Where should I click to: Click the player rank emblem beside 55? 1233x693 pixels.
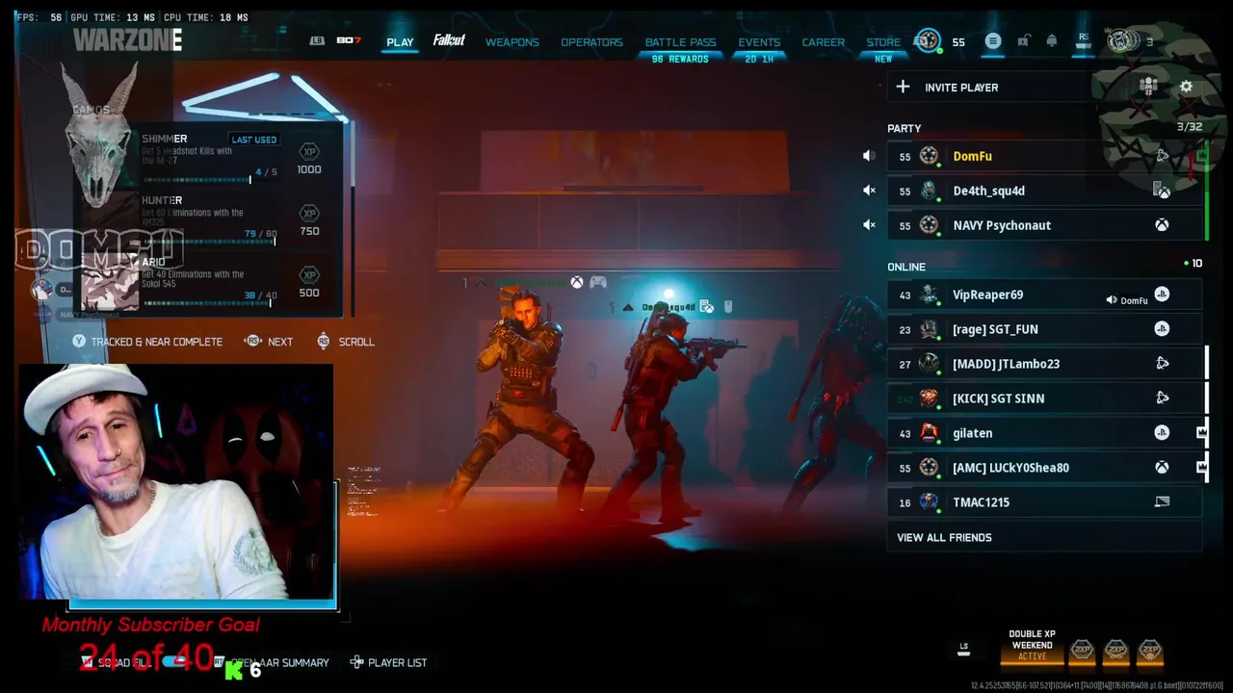click(928, 40)
